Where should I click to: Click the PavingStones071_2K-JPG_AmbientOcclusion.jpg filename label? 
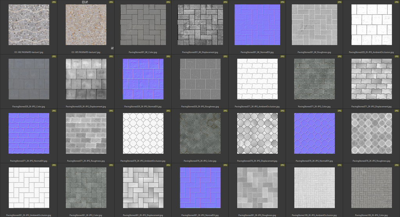(x=257, y=106)
